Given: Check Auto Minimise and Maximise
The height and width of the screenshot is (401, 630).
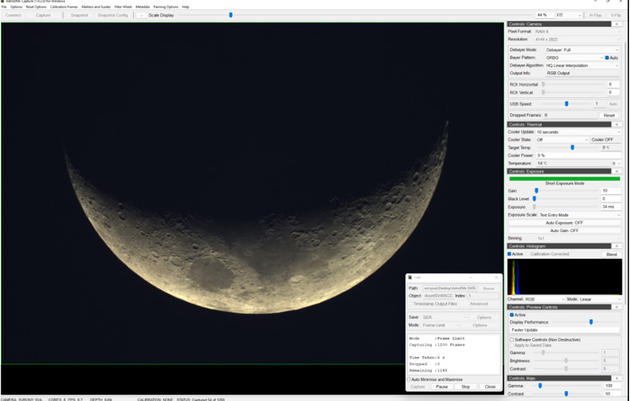Looking at the screenshot, I should [x=410, y=379].
